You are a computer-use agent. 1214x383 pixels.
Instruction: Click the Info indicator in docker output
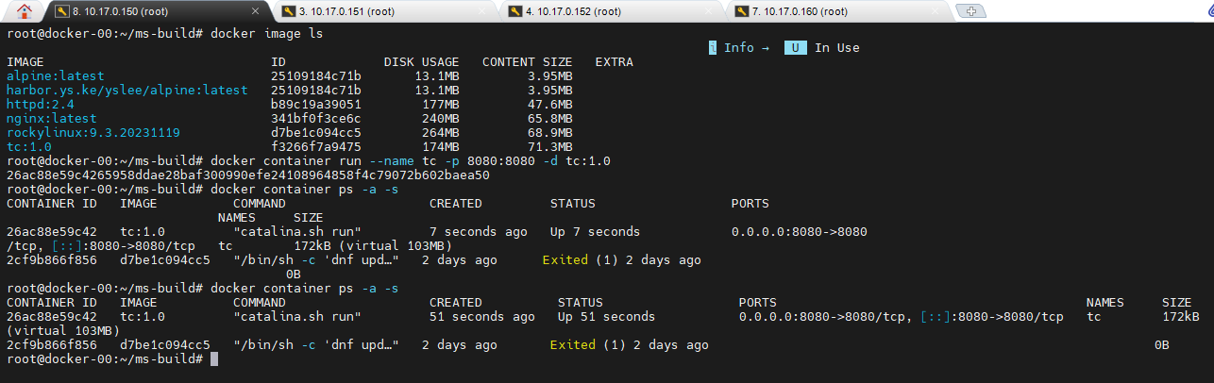pyautogui.click(x=739, y=47)
